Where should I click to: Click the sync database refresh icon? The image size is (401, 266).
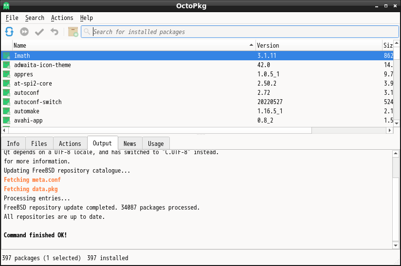(9, 32)
